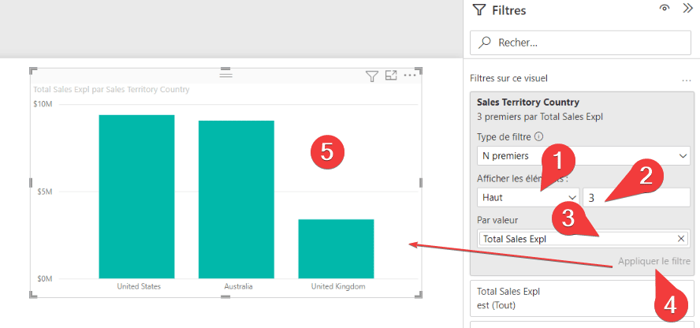Select the Australia bar
Image resolution: width=700 pixels, height=328 pixels.
coord(236,199)
